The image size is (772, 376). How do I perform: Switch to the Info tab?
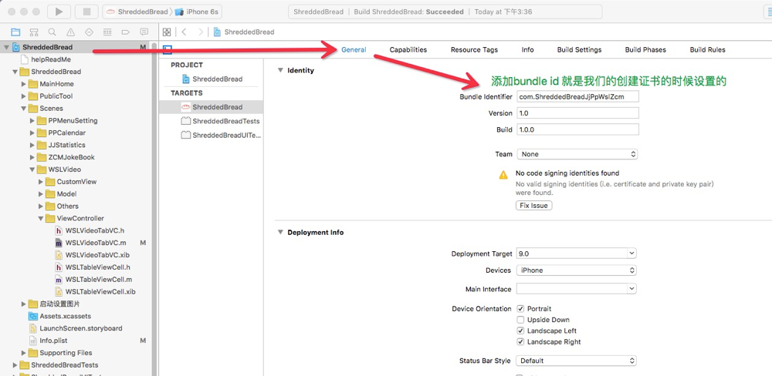click(x=528, y=49)
